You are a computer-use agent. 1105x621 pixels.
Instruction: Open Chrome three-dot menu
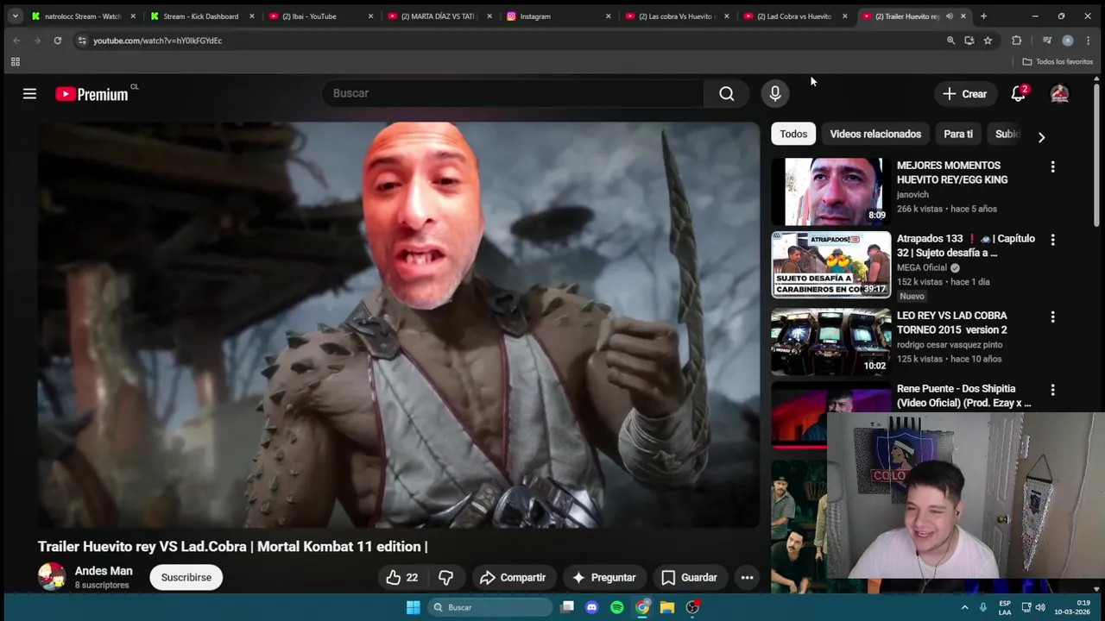coord(1088,41)
